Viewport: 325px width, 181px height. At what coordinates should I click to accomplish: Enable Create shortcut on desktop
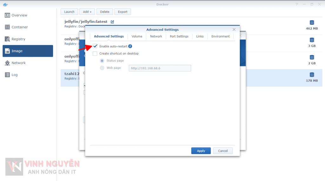(x=95, y=54)
